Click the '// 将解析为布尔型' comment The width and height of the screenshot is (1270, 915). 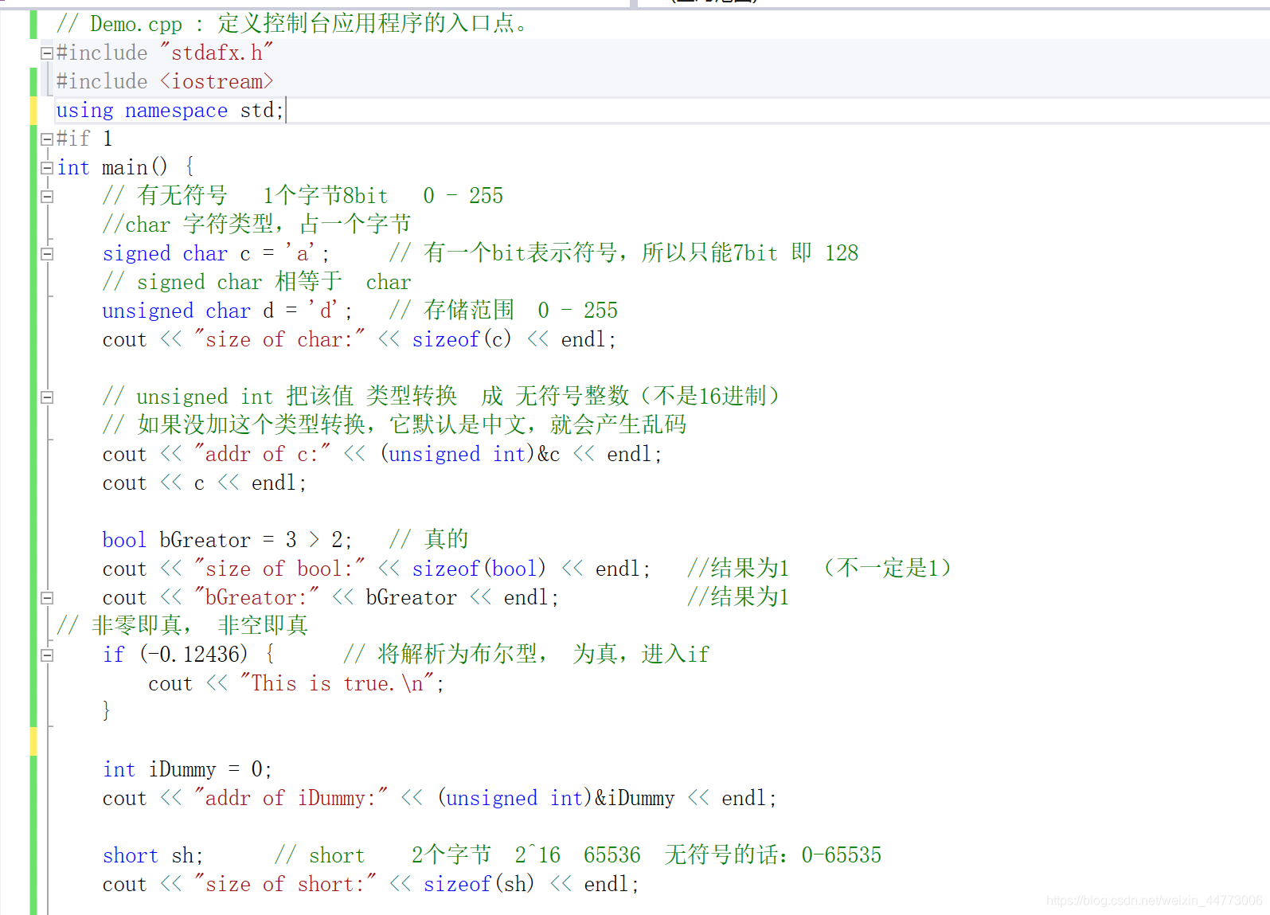coord(526,655)
